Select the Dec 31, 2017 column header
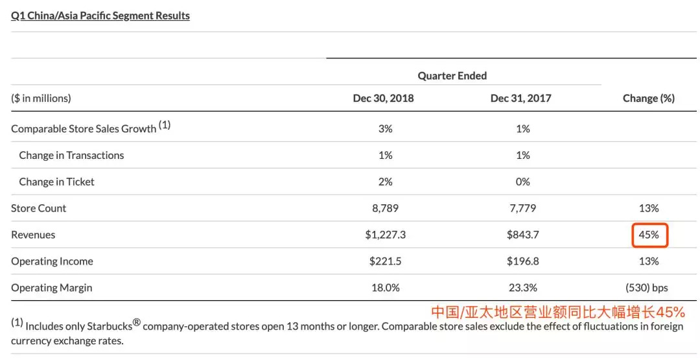Screen dimensions: 700x358 pos(520,99)
